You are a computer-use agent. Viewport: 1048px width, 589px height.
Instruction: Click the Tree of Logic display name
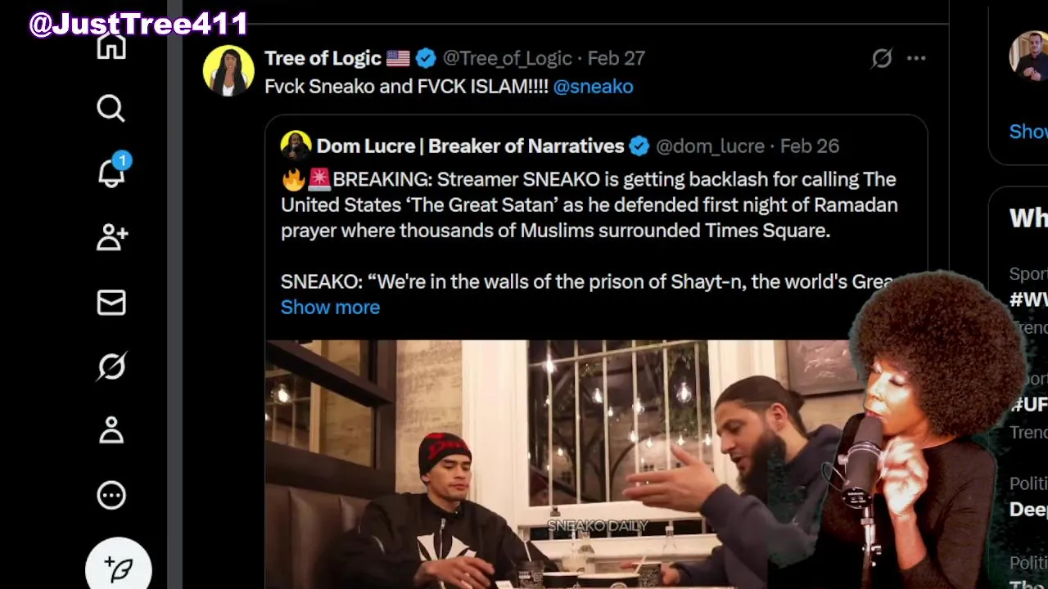click(323, 58)
